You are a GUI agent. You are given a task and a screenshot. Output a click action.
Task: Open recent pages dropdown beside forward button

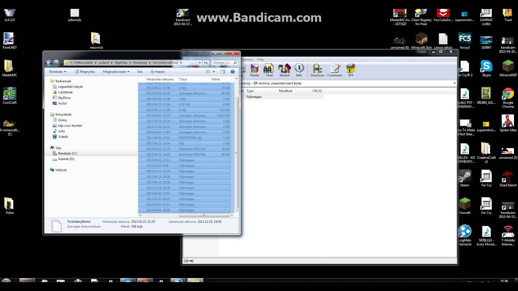(x=62, y=63)
